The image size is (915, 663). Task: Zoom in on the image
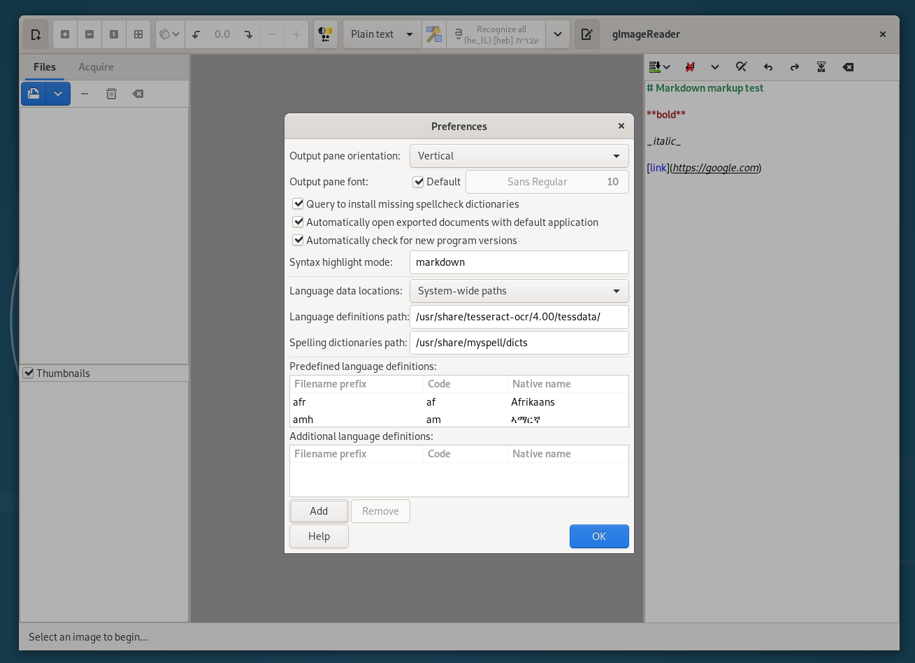pos(64,34)
